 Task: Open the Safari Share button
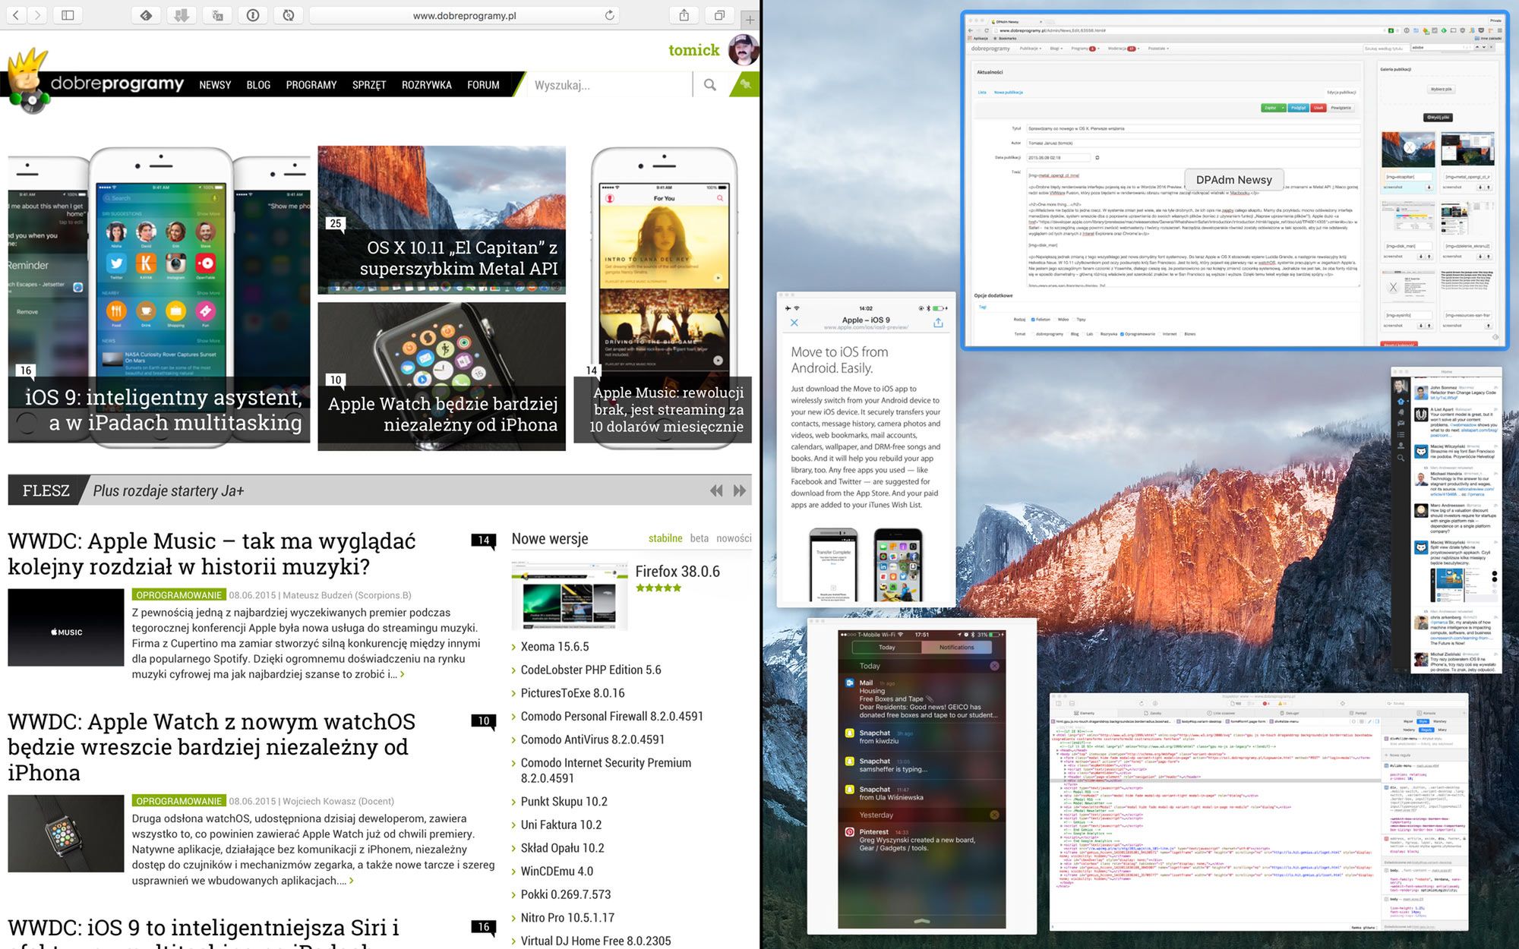point(684,15)
